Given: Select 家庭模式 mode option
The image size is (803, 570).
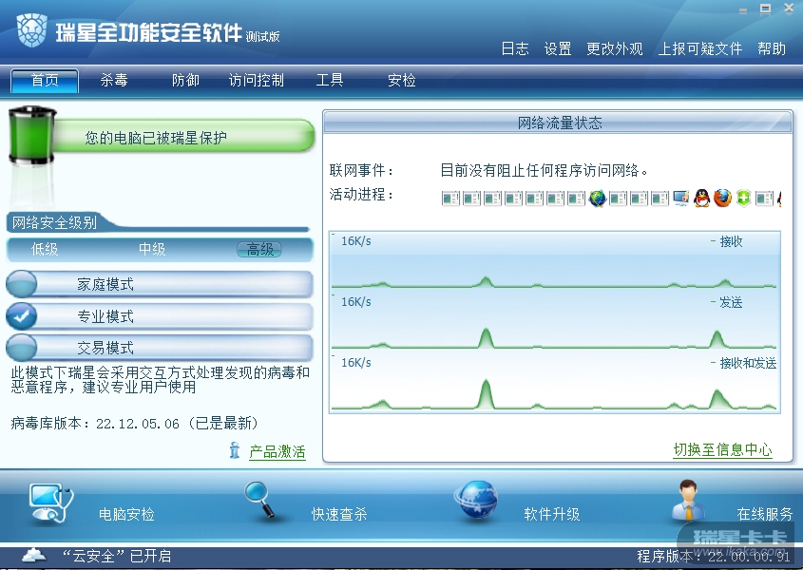Looking at the screenshot, I should pos(160,284).
